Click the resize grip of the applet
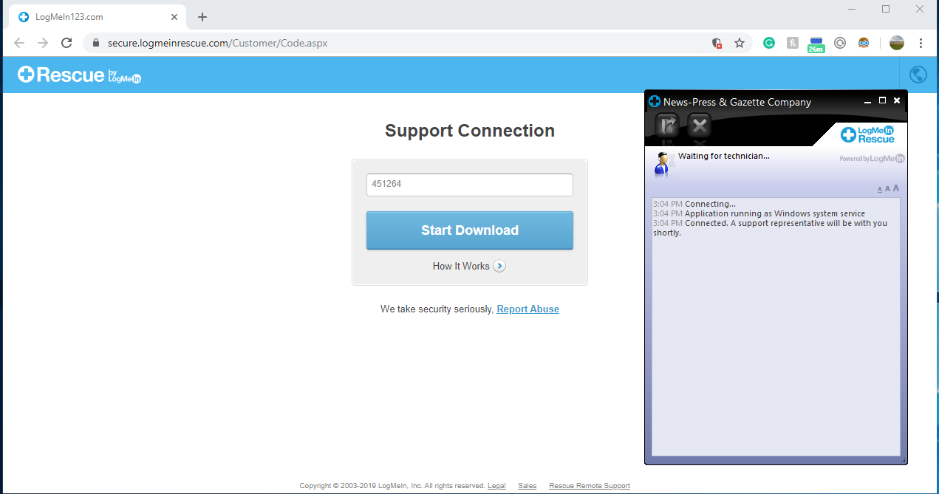This screenshot has width=939, height=494. coord(903,460)
